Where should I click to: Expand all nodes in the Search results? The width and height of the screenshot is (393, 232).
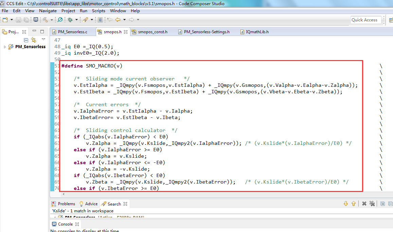click(383, 204)
